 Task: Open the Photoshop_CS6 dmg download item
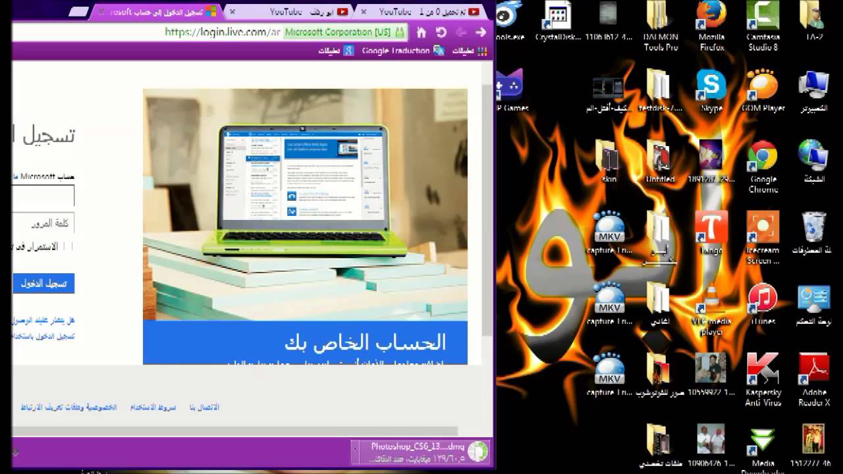click(420, 452)
